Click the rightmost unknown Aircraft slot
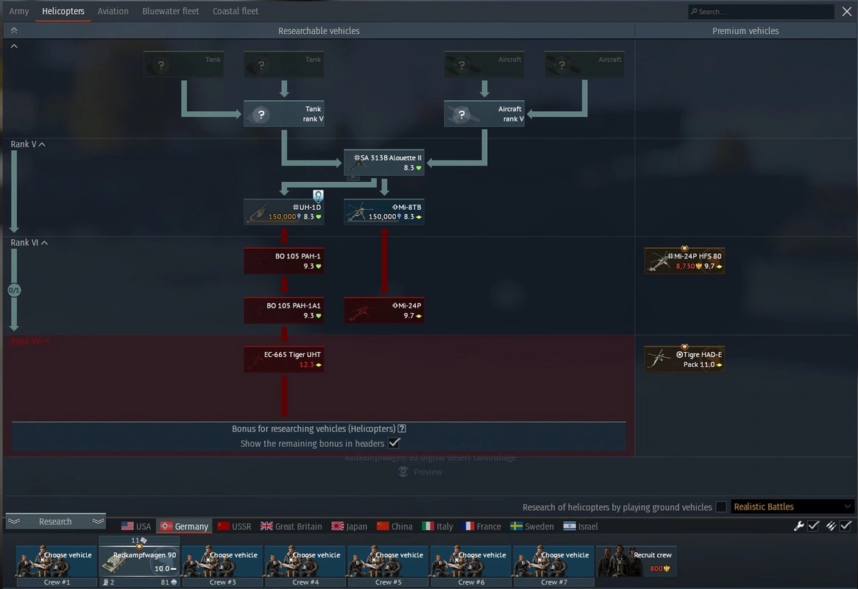This screenshot has width=858, height=589. point(584,65)
